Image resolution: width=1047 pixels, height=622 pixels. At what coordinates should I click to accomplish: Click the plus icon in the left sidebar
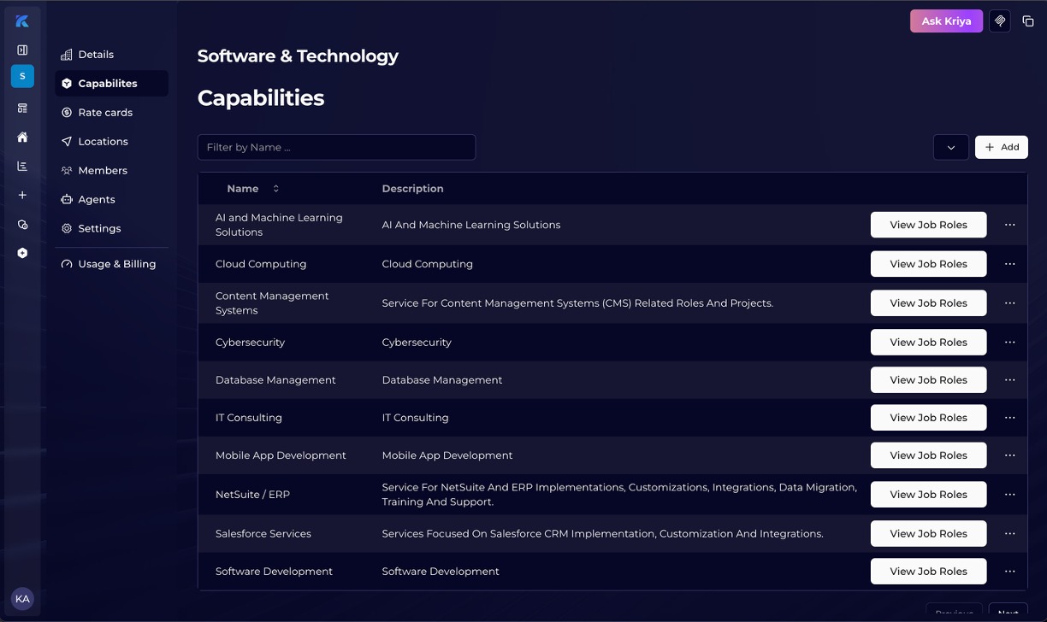tap(22, 195)
